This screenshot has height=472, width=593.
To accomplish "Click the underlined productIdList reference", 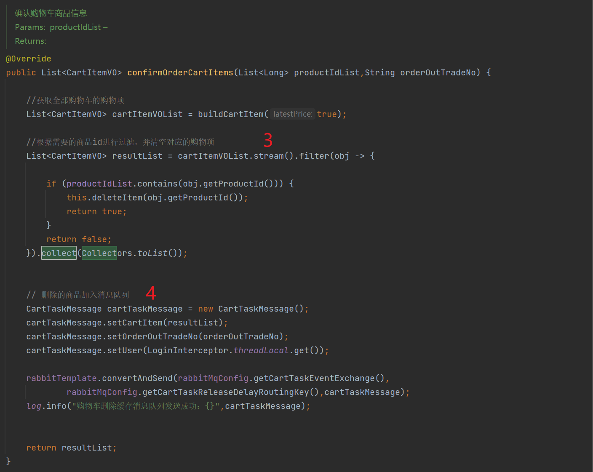I will [x=99, y=184].
